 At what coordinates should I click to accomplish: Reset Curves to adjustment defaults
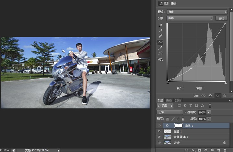coord(210,96)
